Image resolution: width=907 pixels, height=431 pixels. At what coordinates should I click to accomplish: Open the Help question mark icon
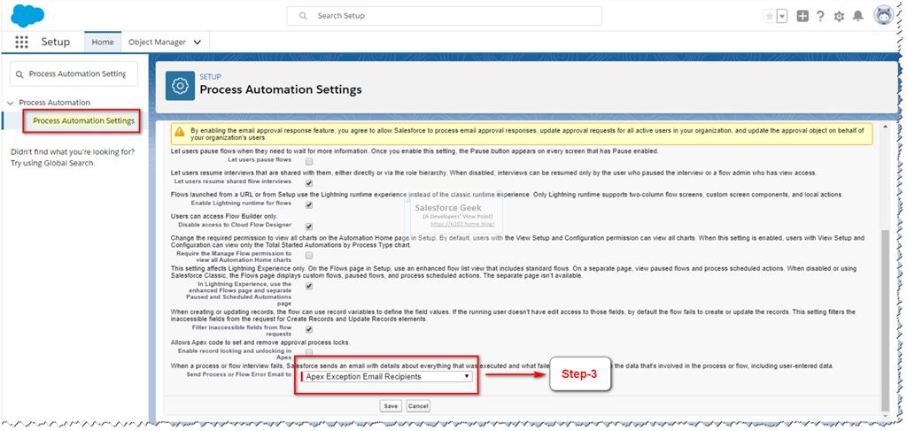[x=820, y=16]
